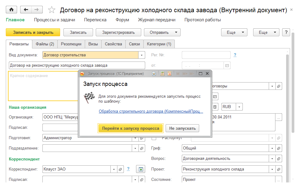
Task: Click green add icon next to Корреспондент
Action: [140, 169]
